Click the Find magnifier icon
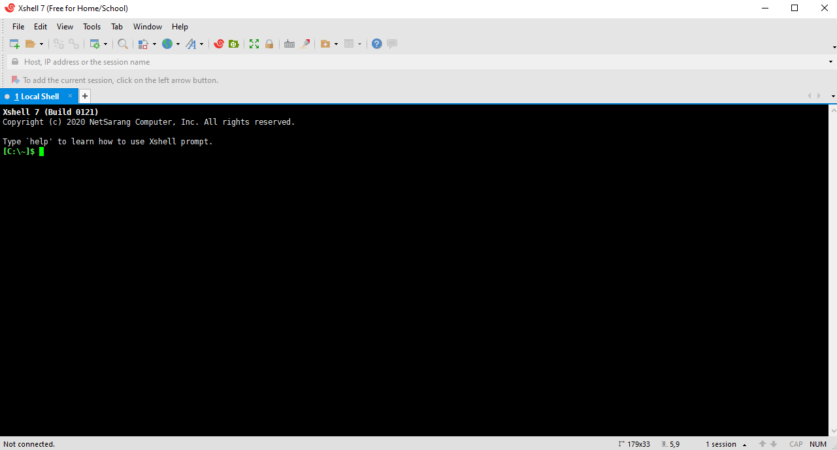The height and width of the screenshot is (450, 837). click(x=123, y=44)
